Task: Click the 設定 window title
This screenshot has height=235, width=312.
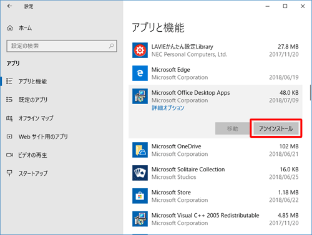Action: pyautogui.click(x=29, y=6)
